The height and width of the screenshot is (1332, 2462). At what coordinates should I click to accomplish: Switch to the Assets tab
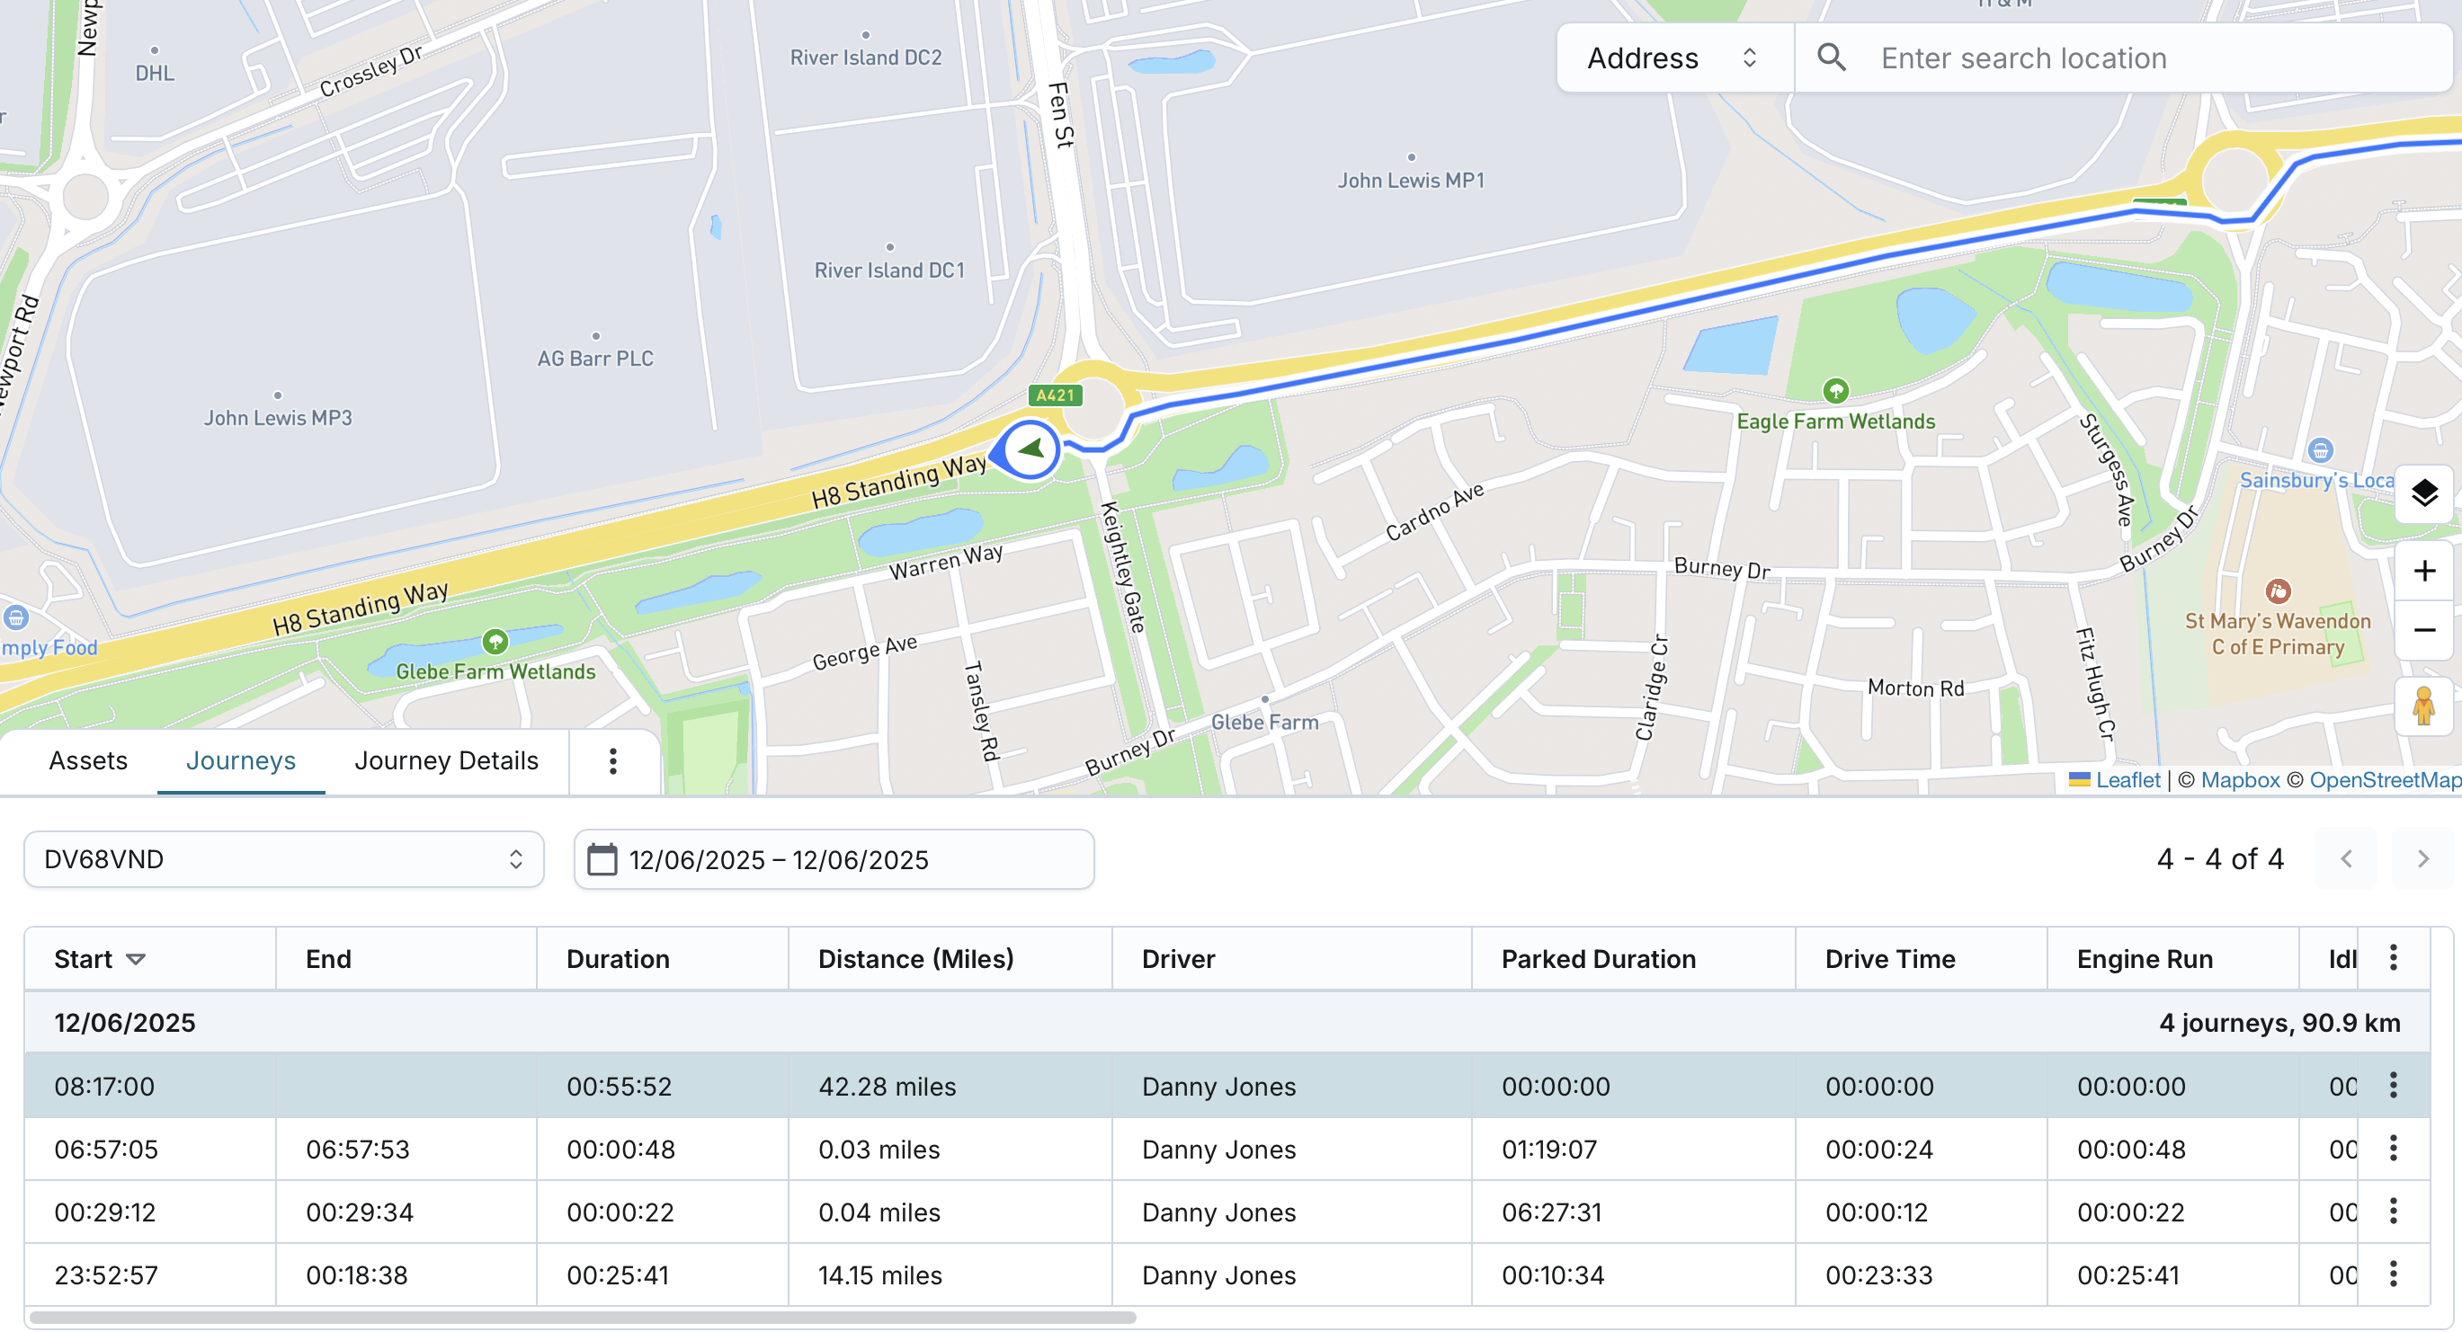coord(88,760)
